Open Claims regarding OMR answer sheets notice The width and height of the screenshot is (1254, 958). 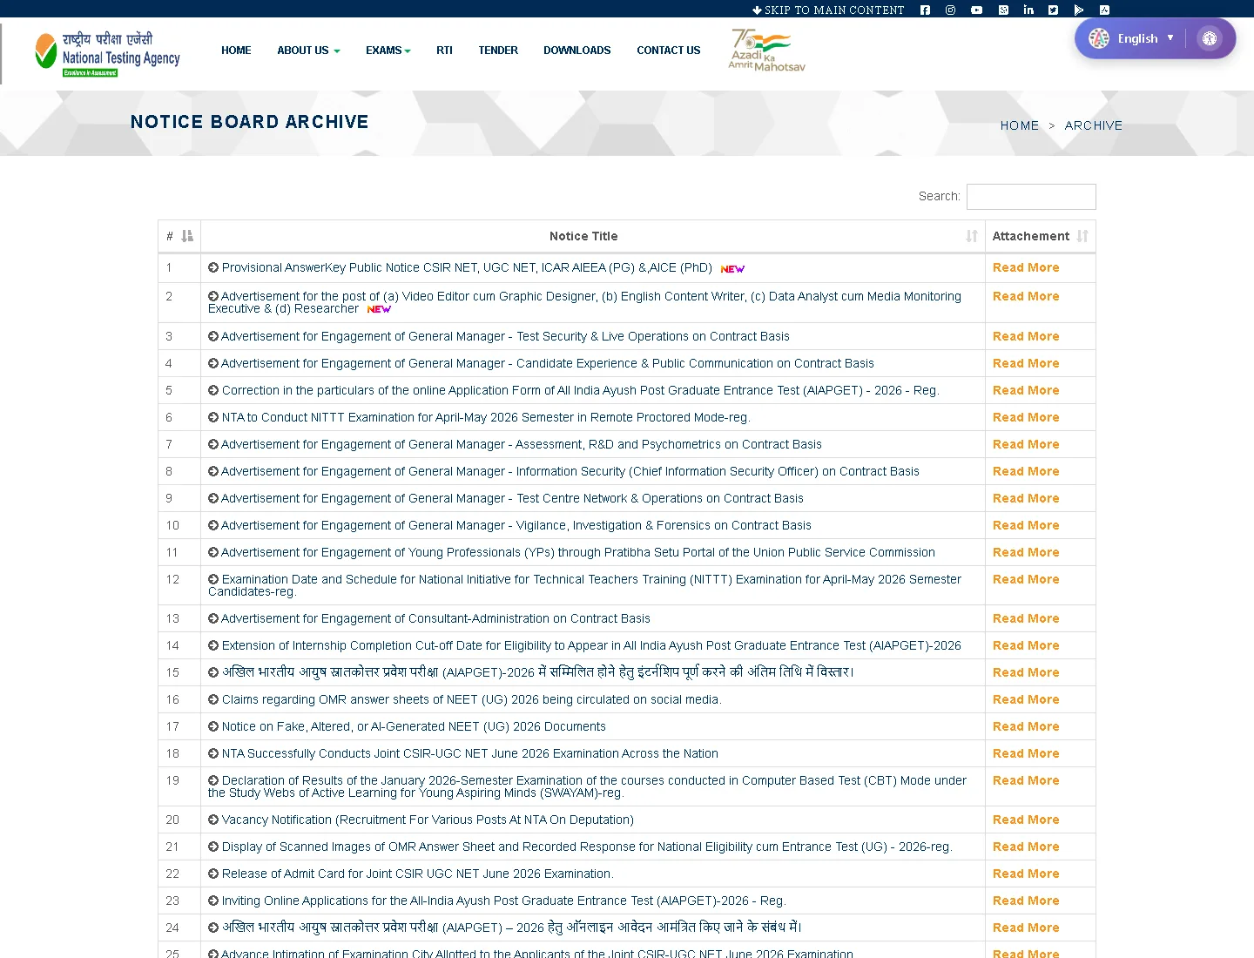pos(471,700)
